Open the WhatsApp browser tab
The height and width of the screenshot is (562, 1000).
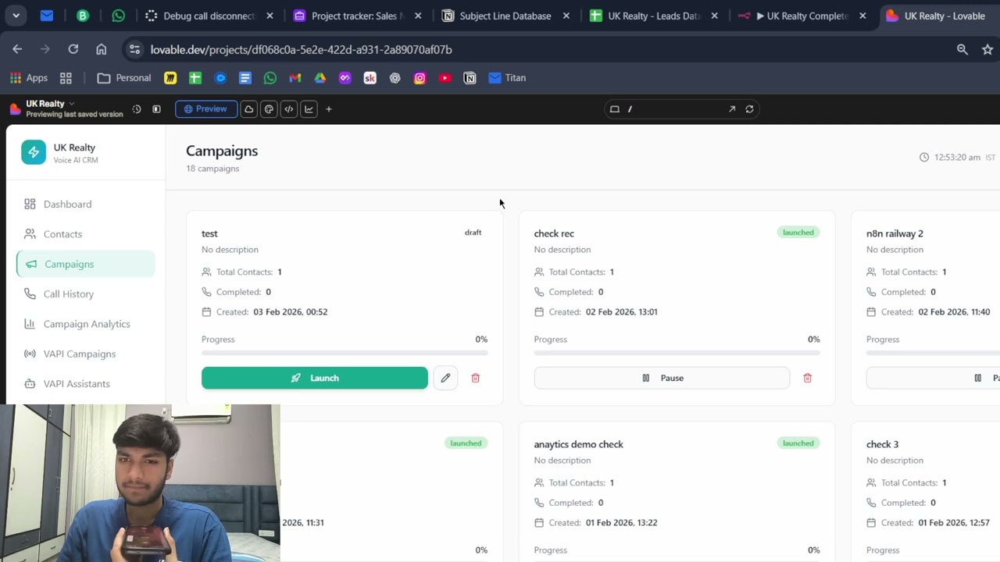pos(118,16)
